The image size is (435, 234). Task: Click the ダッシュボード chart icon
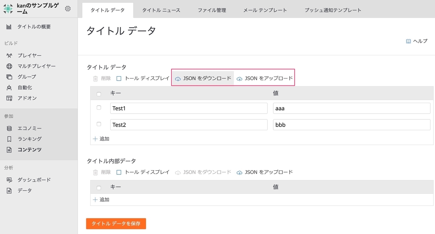[9, 180]
